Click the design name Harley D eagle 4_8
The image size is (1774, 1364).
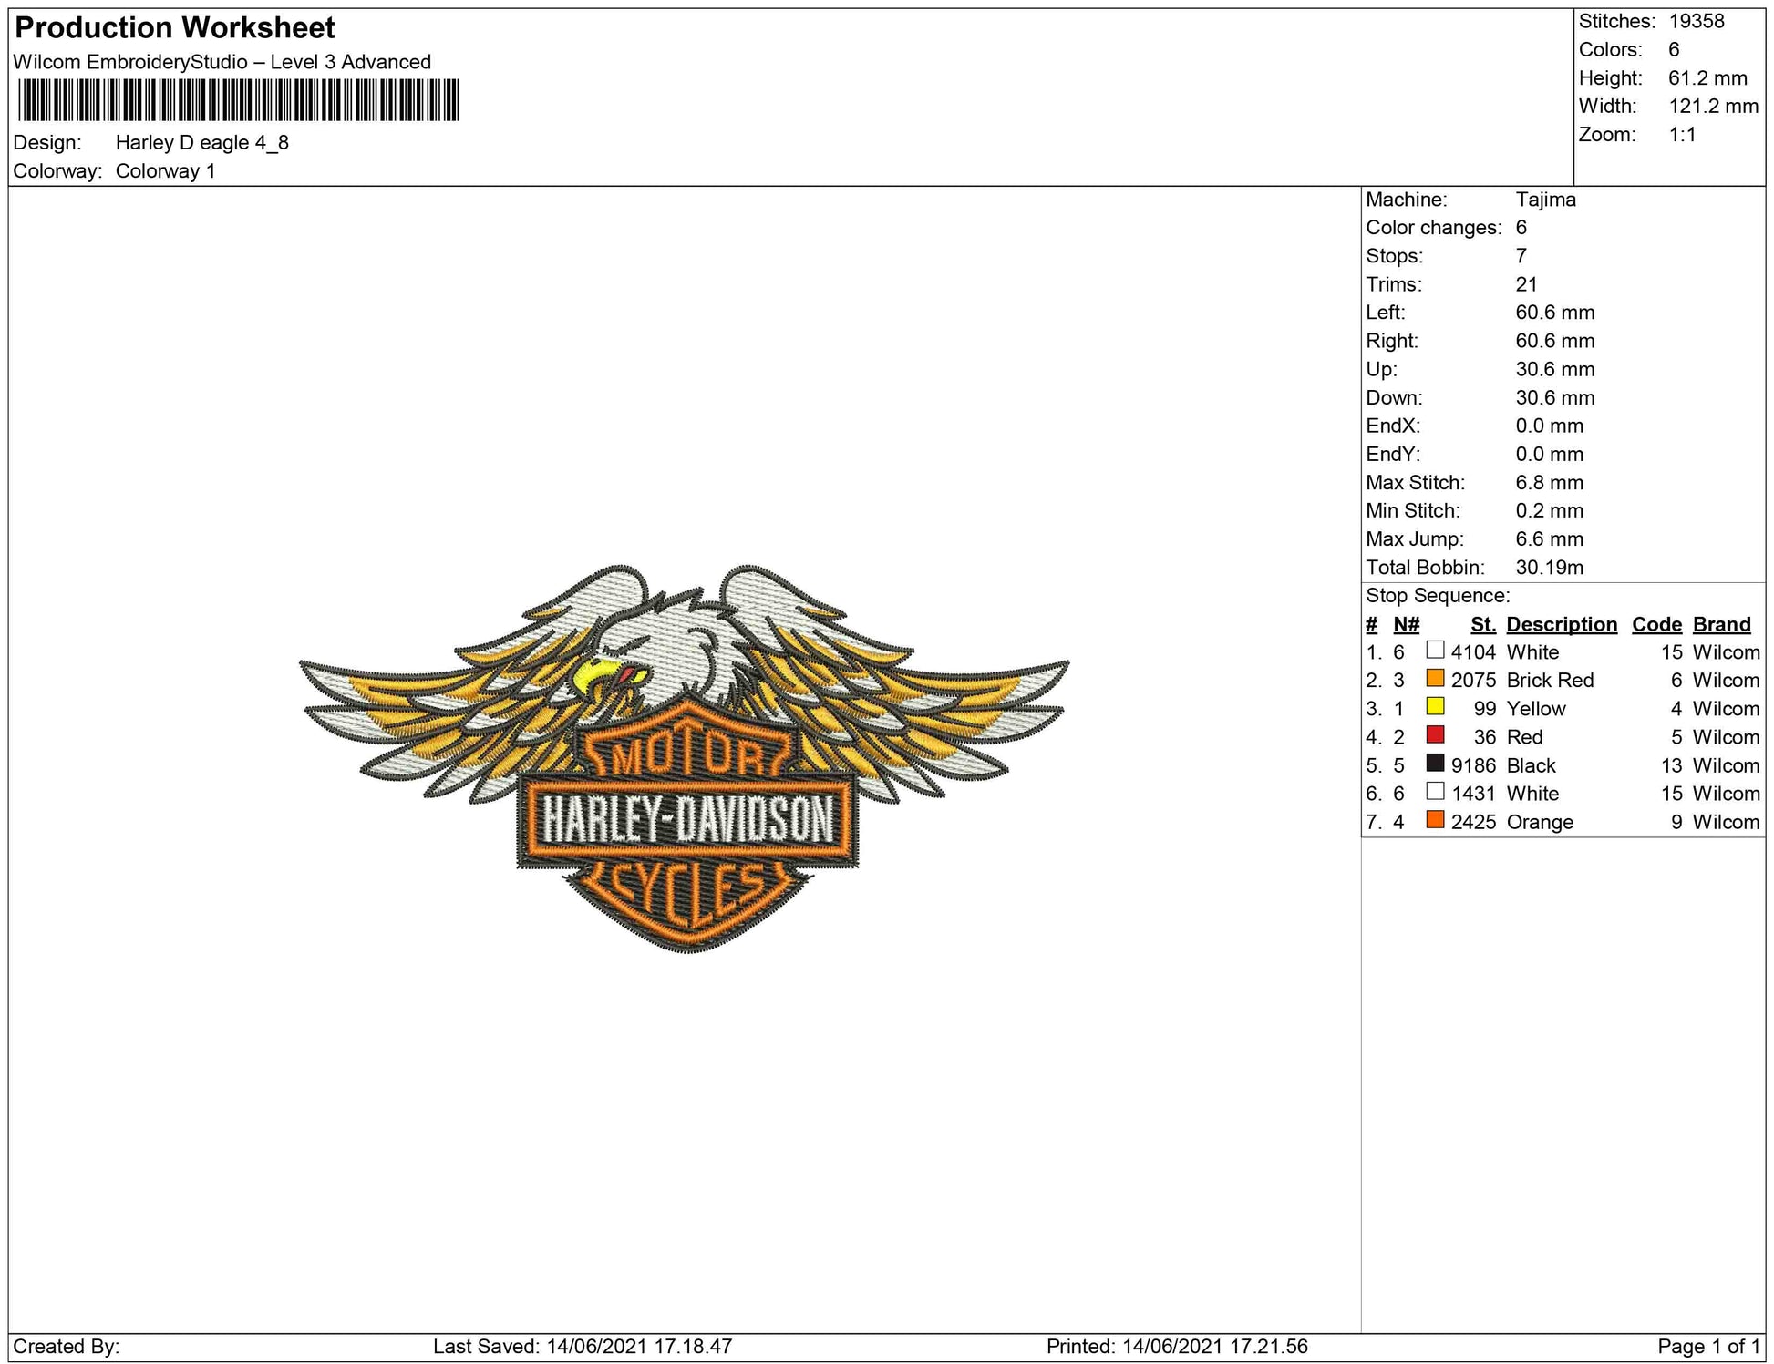click(x=201, y=143)
